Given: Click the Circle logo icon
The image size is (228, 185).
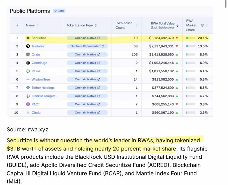Looking at the screenshot, I should tap(28, 113).
